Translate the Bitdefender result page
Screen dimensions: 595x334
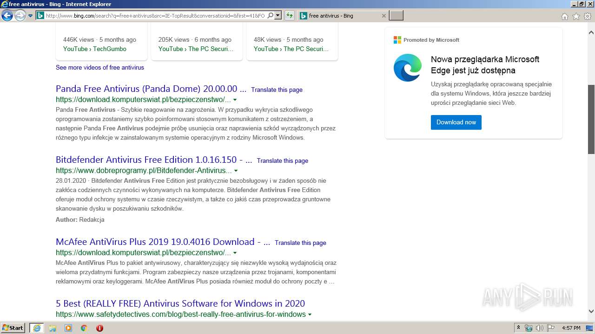tap(282, 161)
